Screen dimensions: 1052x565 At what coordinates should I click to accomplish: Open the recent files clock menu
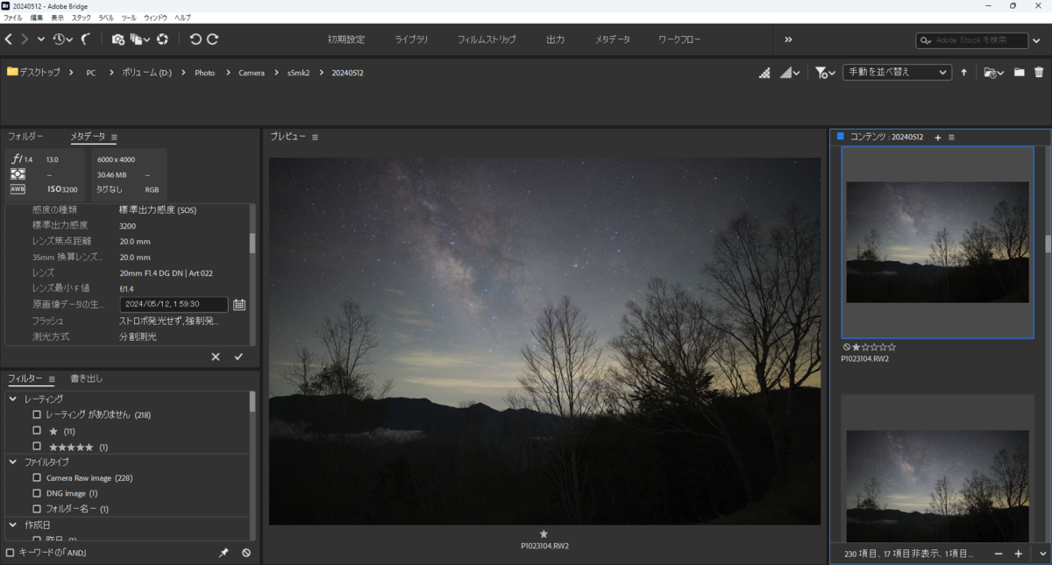tap(62, 39)
